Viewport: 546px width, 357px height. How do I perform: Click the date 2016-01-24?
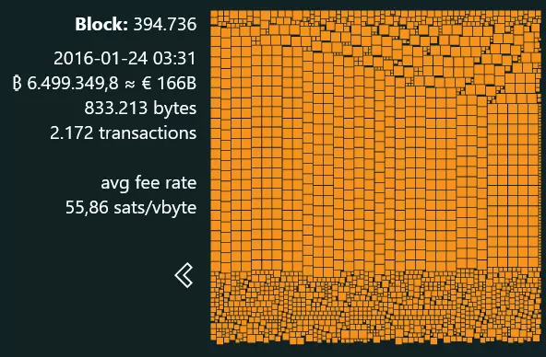click(101, 58)
